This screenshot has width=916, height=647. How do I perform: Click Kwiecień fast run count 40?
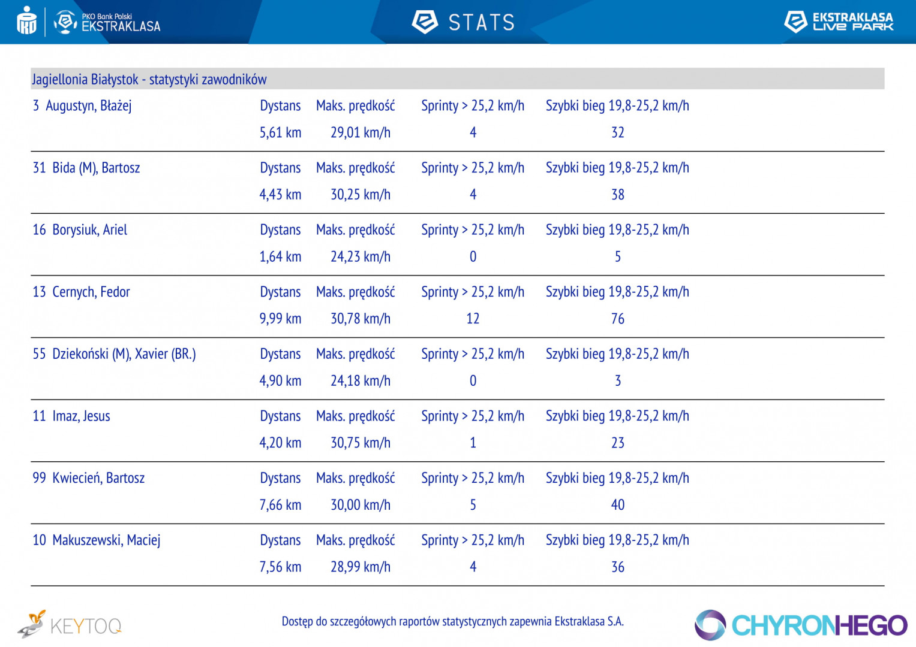point(618,505)
